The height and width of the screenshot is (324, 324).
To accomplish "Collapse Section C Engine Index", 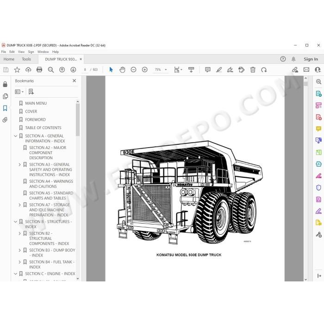I will click(x=15, y=274).
